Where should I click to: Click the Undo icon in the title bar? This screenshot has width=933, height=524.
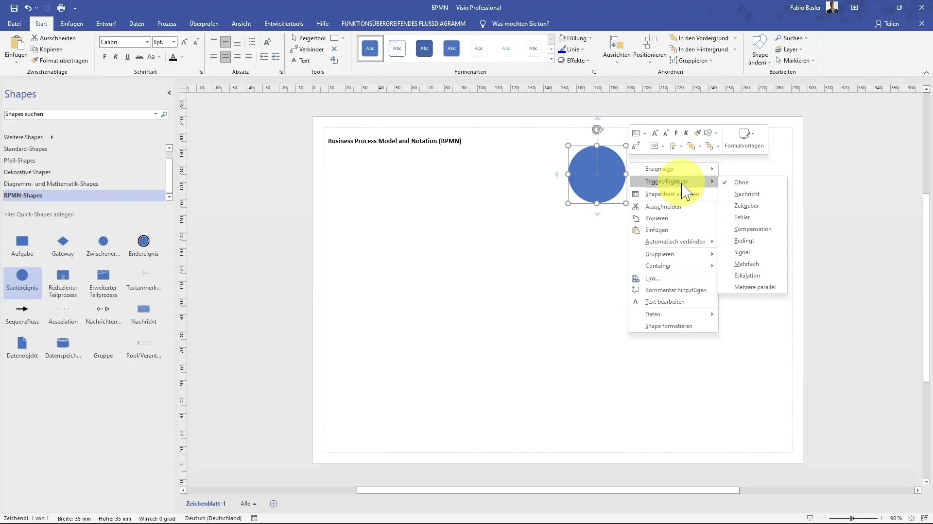pyautogui.click(x=28, y=8)
